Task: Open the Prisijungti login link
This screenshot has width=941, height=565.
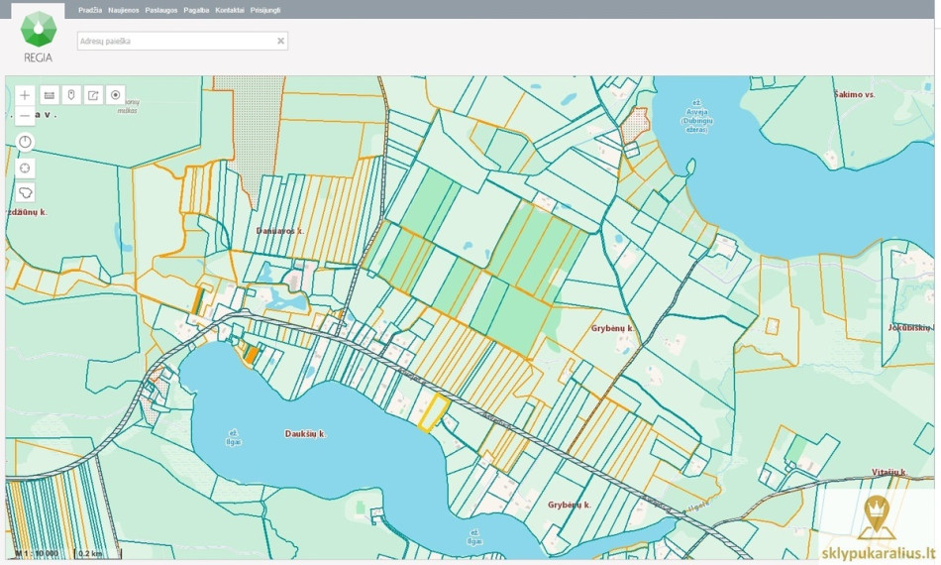Action: point(265,10)
